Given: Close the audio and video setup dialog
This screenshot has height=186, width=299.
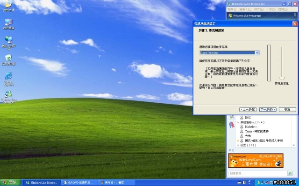Looking at the screenshot, I should 295,24.
